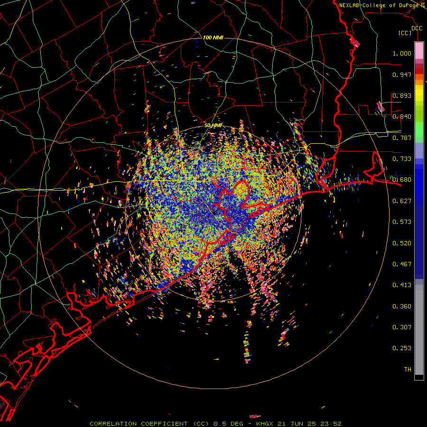Click the 0.520 scale value
The height and width of the screenshot is (427, 427).
402,243
